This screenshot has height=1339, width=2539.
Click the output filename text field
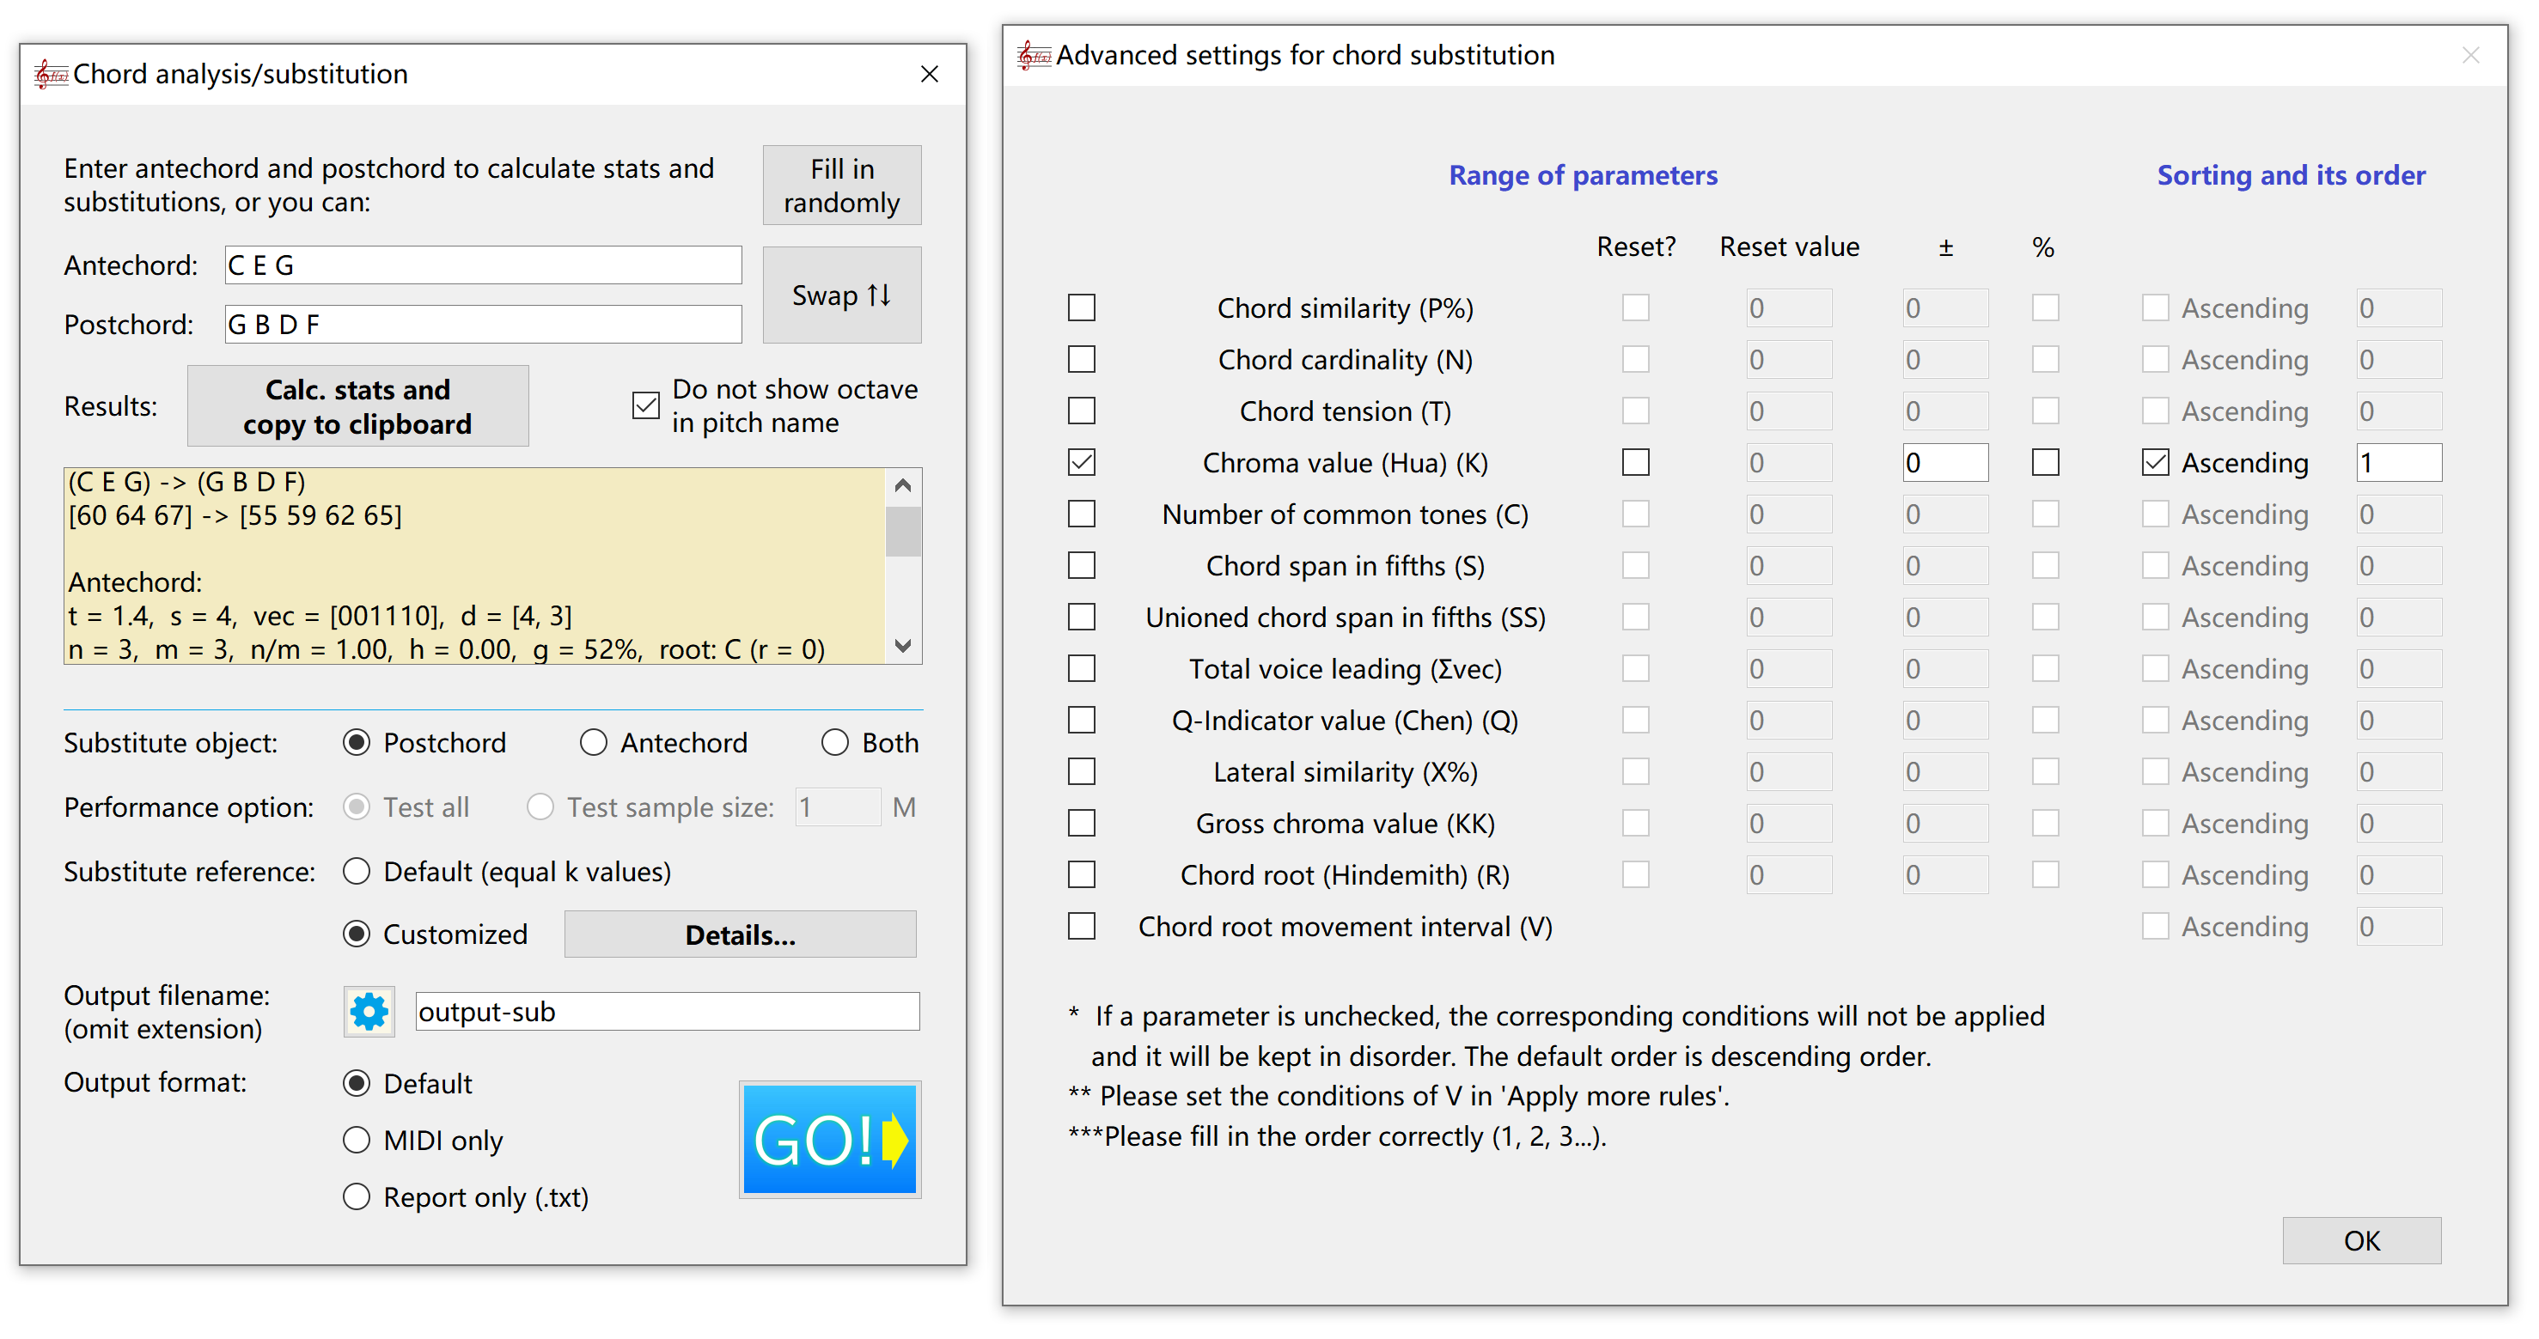pyautogui.click(x=668, y=1012)
